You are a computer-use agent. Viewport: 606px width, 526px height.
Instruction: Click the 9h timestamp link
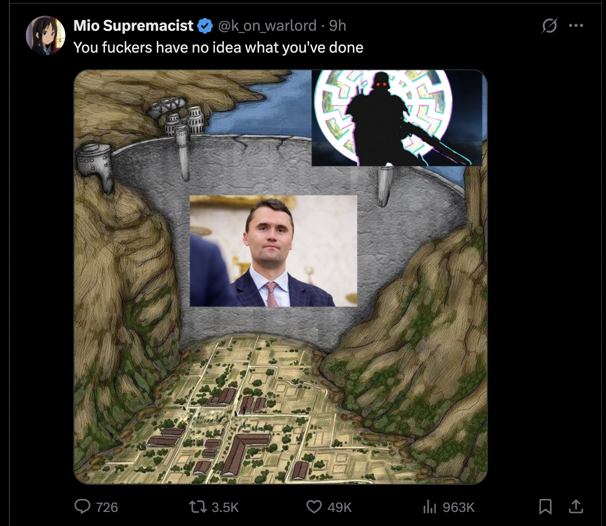337,26
